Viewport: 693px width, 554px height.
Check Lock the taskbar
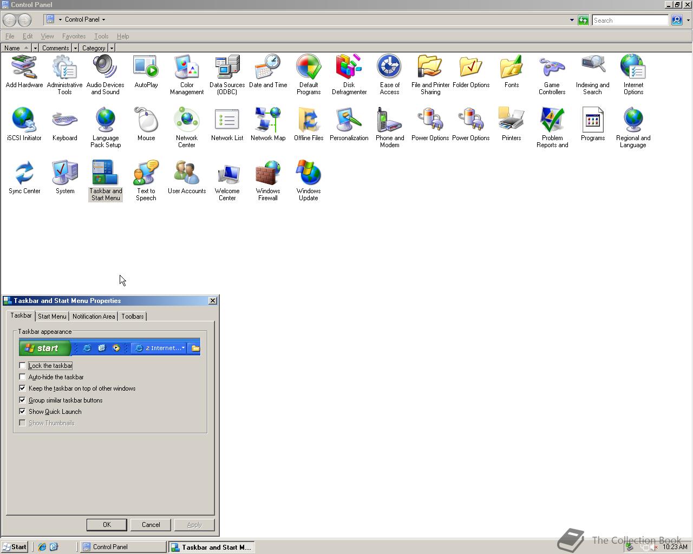point(22,366)
